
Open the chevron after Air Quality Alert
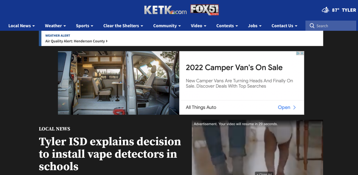[x=107, y=41]
